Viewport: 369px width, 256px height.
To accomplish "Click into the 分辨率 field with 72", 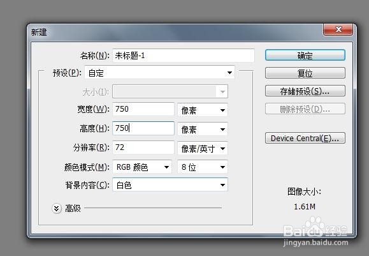I will point(143,147).
